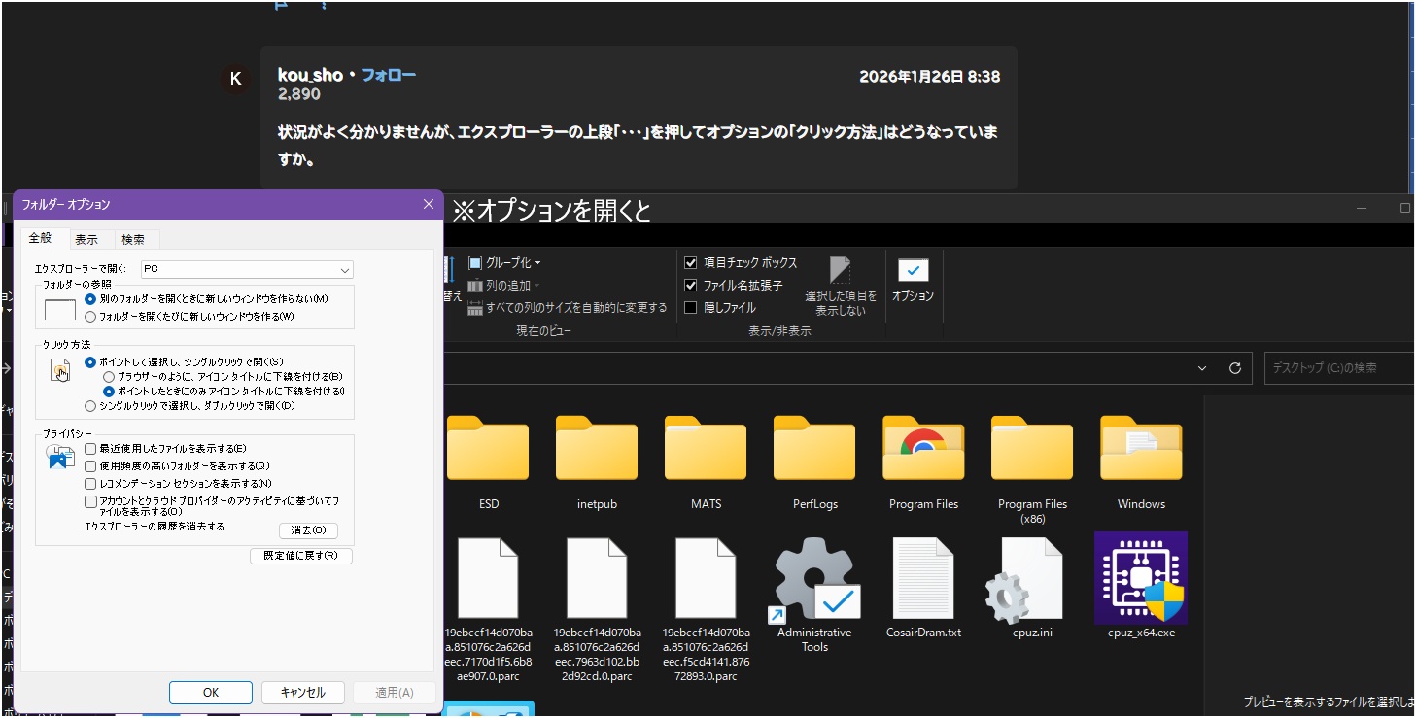Expand the address bar history chevron
Image resolution: width=1416 pixels, height=718 pixels.
click(x=1203, y=368)
